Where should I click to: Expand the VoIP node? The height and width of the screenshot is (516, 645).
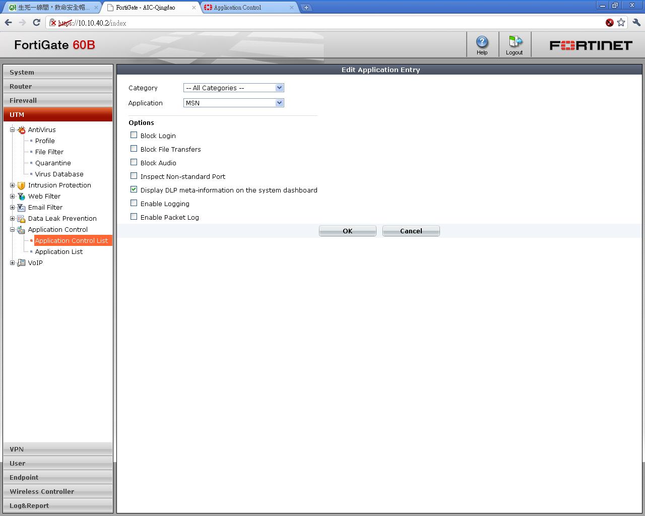tap(12, 263)
